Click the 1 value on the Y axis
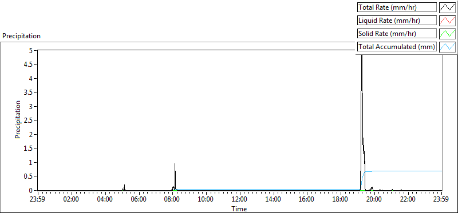 pos(31,162)
